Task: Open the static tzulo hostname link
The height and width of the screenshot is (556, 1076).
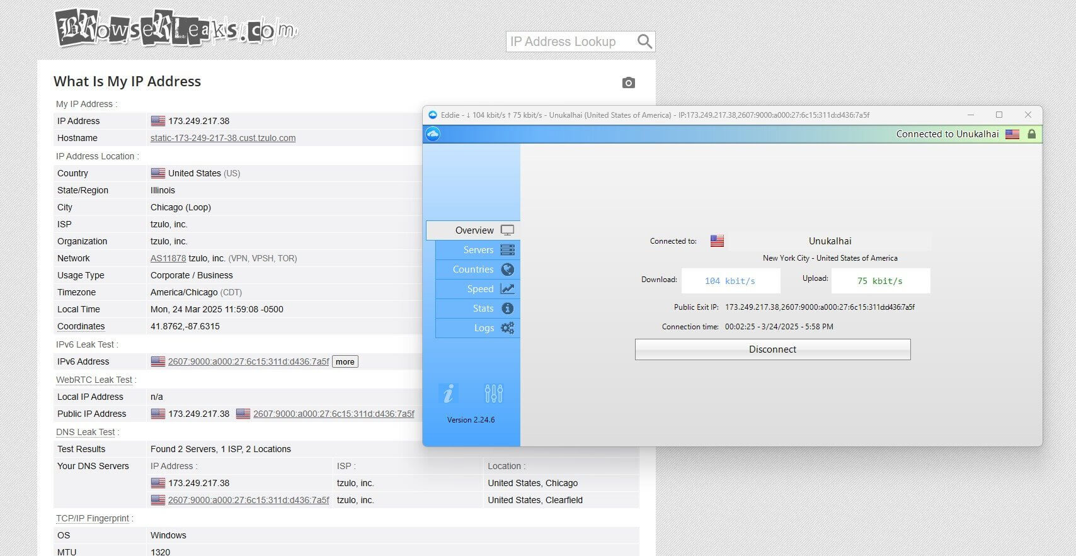Action: [x=223, y=138]
